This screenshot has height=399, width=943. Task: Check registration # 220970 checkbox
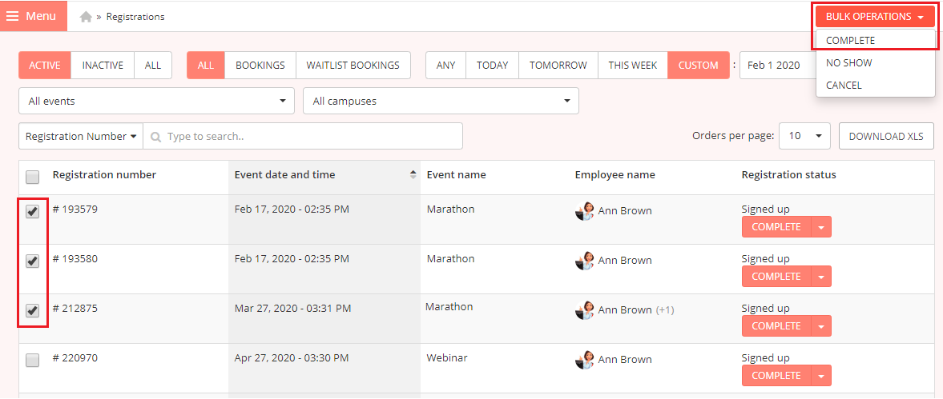click(33, 360)
